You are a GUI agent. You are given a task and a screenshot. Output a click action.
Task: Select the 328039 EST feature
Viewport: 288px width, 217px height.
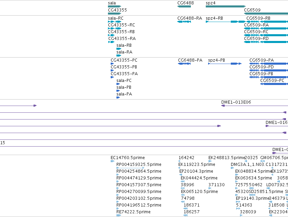[241, 215]
